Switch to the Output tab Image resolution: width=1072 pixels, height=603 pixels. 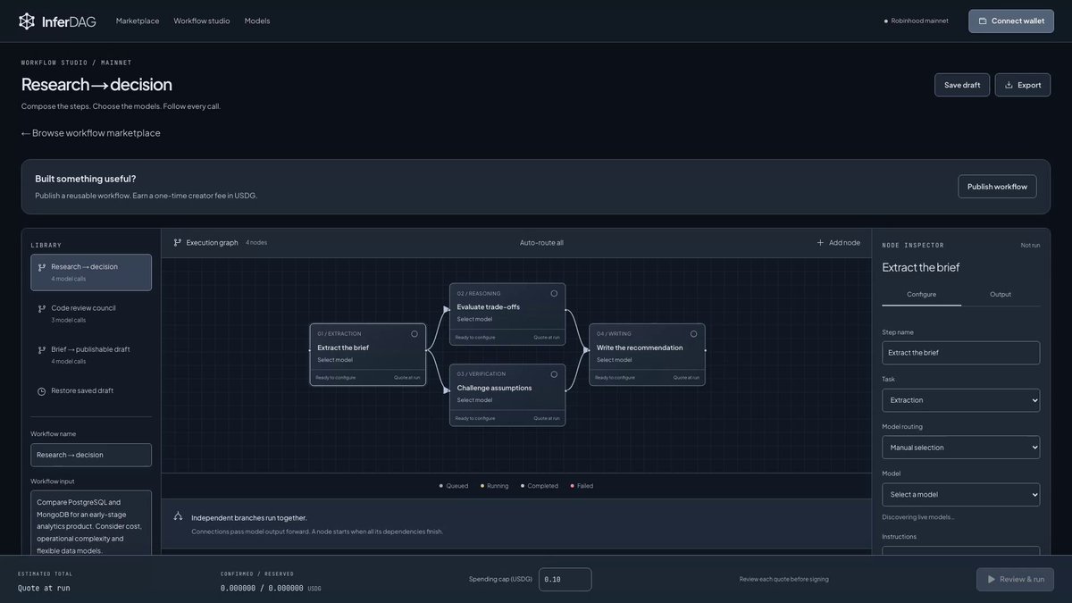[1001, 295]
